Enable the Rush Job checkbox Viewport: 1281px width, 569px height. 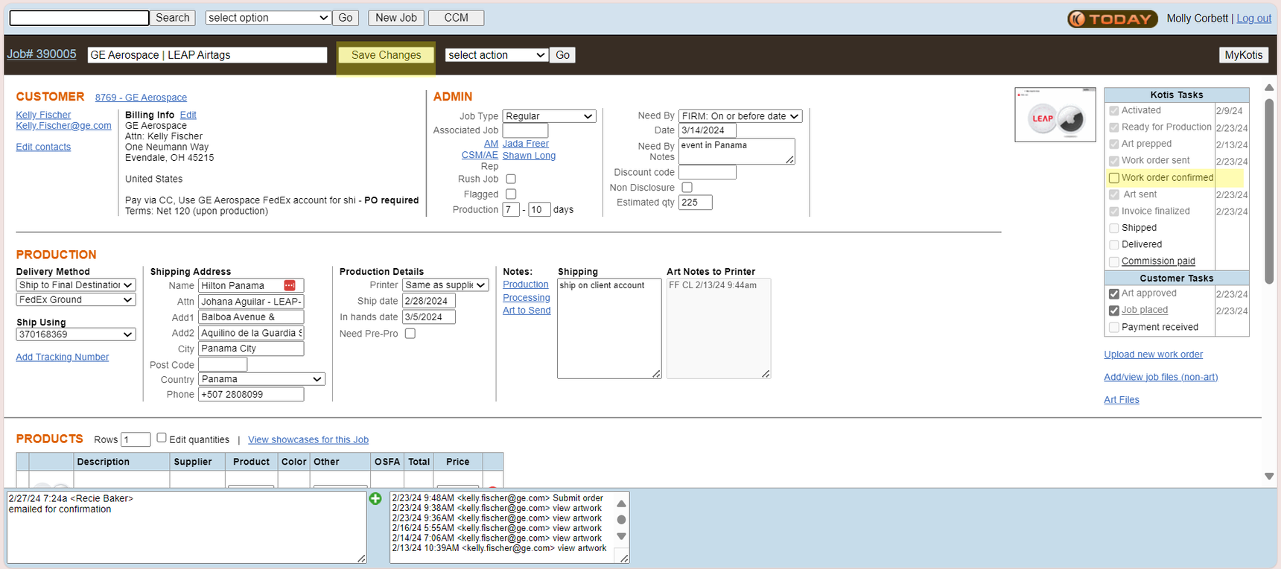(511, 179)
